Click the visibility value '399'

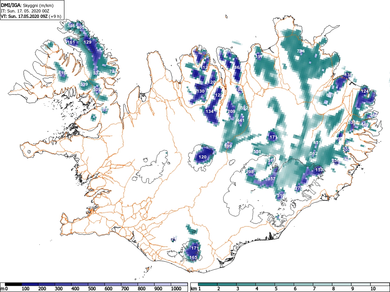[x=228, y=146]
